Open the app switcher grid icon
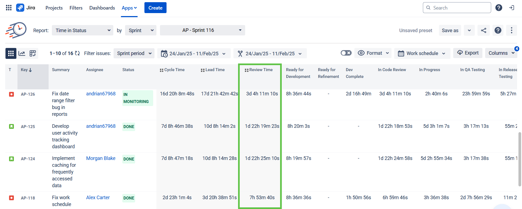Viewport: 522px width, 209px height. 9,8
